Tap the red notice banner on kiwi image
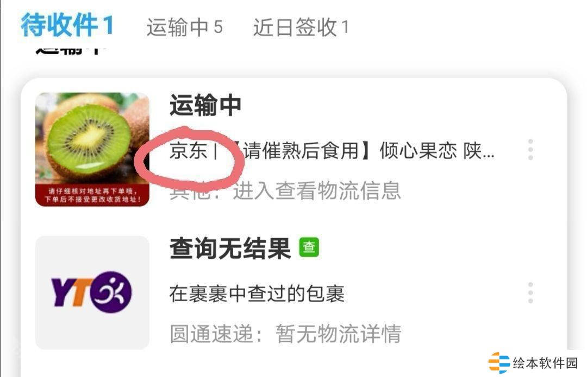Screen dimensions: 587x377 (92, 195)
